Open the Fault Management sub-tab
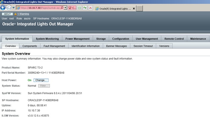Viewport: 210px width, 124px height. pos(54,46)
